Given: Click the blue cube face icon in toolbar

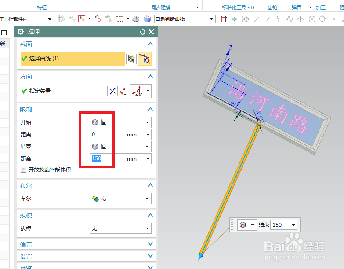Looking at the screenshot, I should click(147, 19).
